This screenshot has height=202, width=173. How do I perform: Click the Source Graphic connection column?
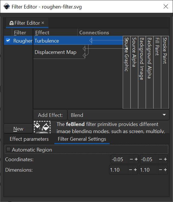(x=127, y=71)
